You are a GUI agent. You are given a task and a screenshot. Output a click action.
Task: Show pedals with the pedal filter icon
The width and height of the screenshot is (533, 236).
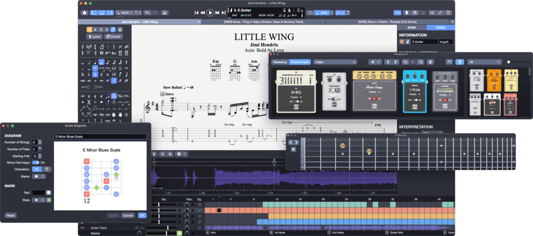coord(459,62)
